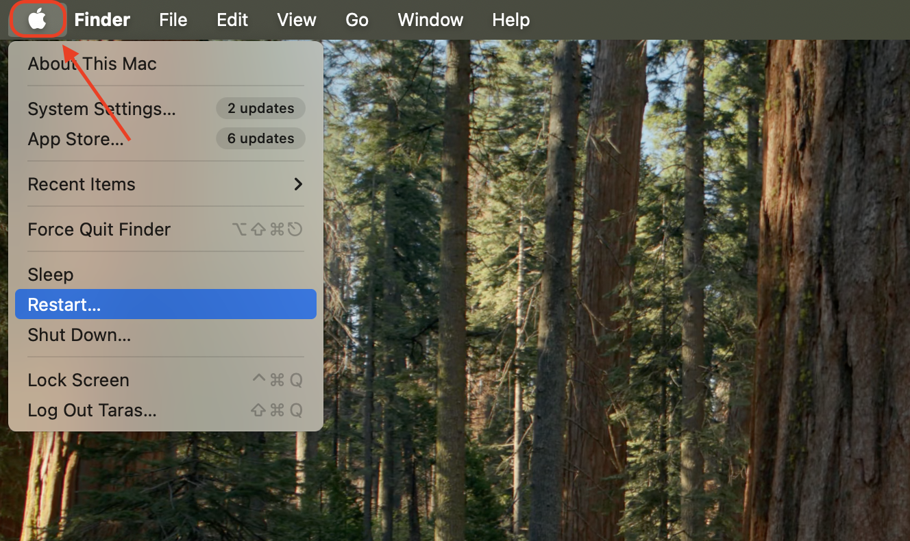This screenshot has width=910, height=541.
Task: Open the Finder menu
Action: [101, 19]
